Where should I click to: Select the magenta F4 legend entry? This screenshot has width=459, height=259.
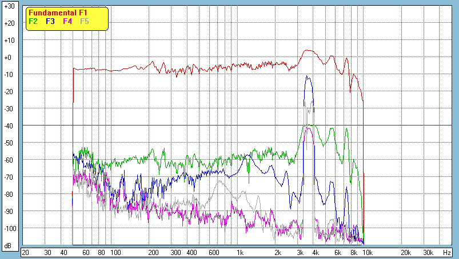[67, 21]
